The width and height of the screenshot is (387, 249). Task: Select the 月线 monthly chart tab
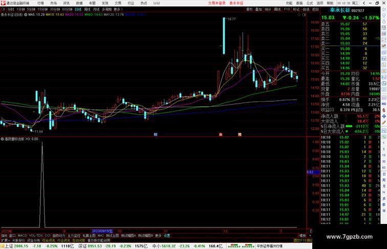(97, 9)
